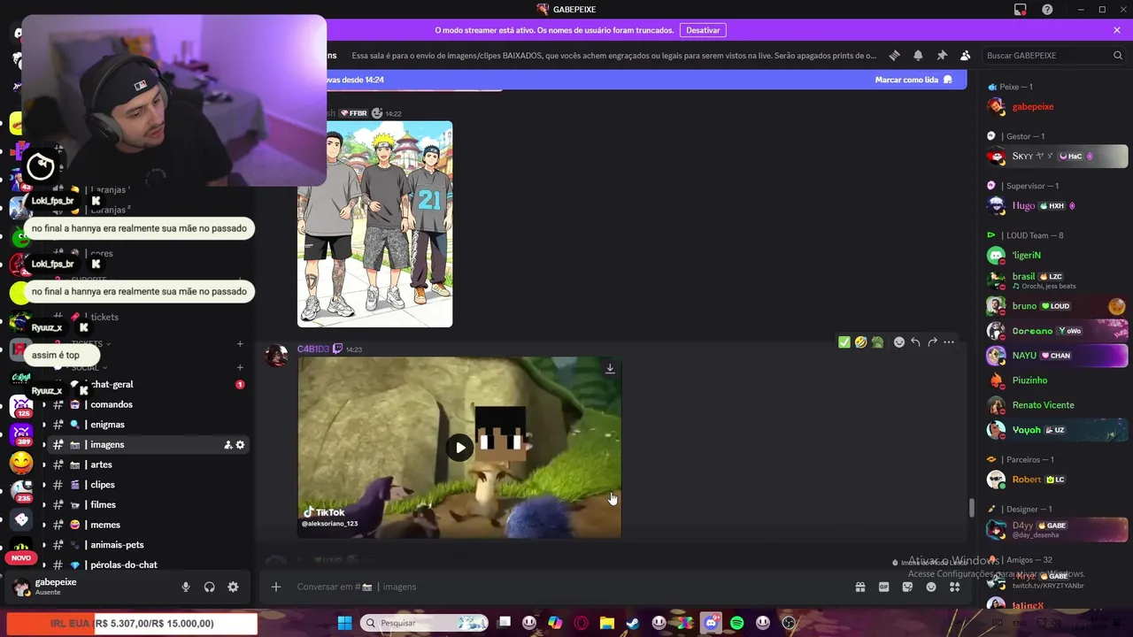Open Windows Start button

344,623
